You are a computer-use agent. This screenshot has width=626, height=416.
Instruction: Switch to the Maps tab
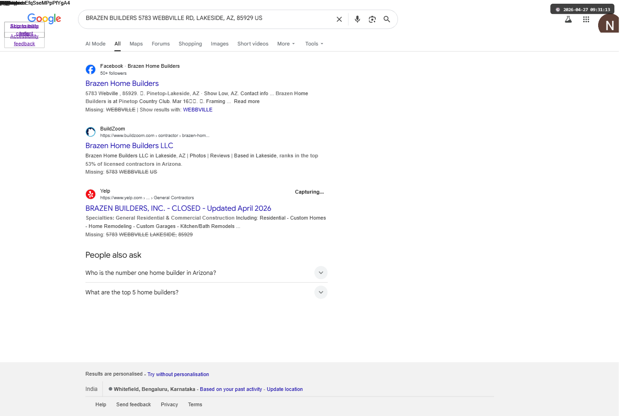point(136,44)
